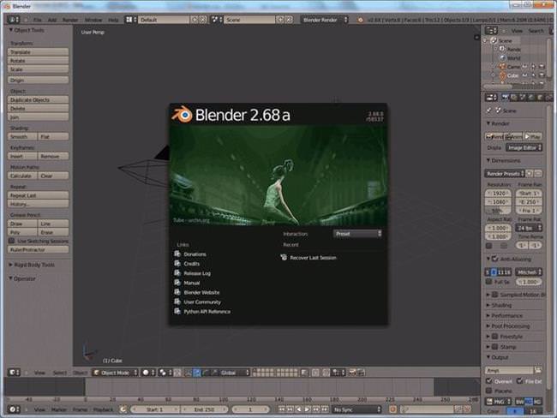Screen dimensions: 557x418
Task: Click the 3D manipulator toggle icon
Action: 189,373
